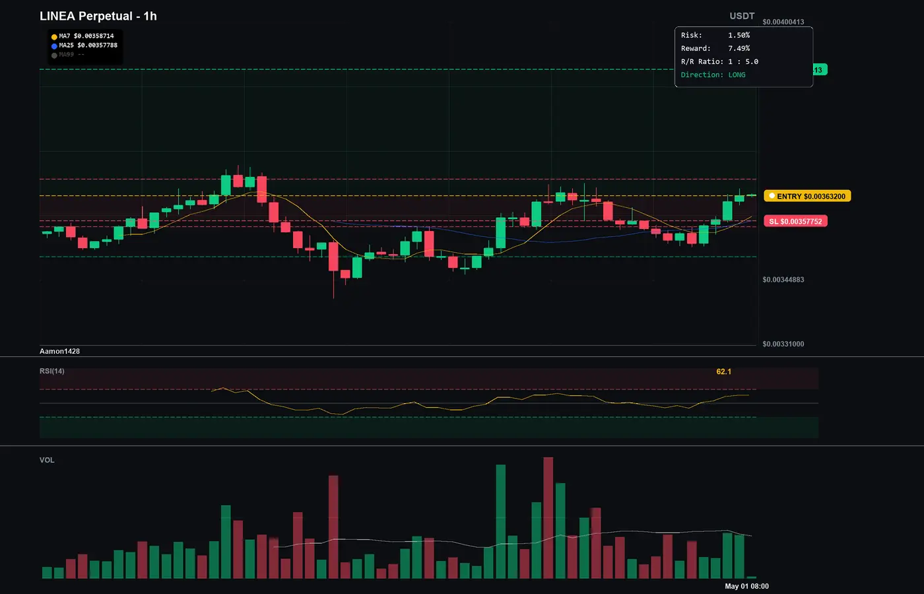Click the Aamon1428 author label

[59, 351]
